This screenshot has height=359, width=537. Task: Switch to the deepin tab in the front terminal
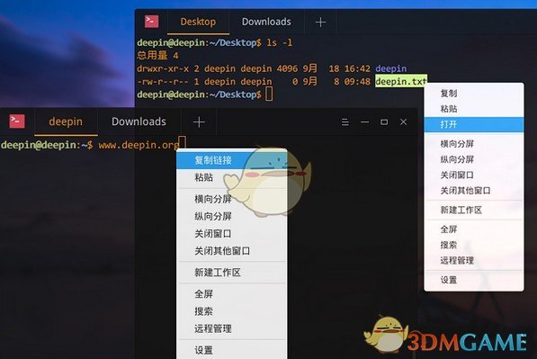(x=66, y=121)
